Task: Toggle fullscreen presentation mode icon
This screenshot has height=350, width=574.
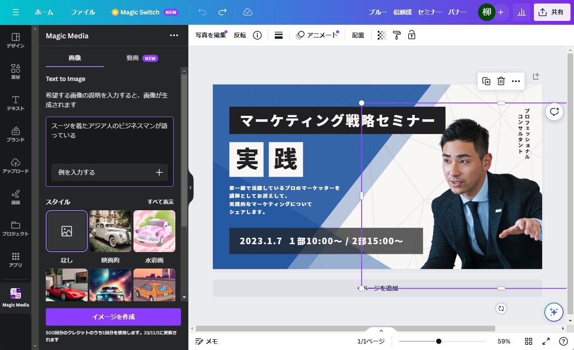Action: (546, 341)
